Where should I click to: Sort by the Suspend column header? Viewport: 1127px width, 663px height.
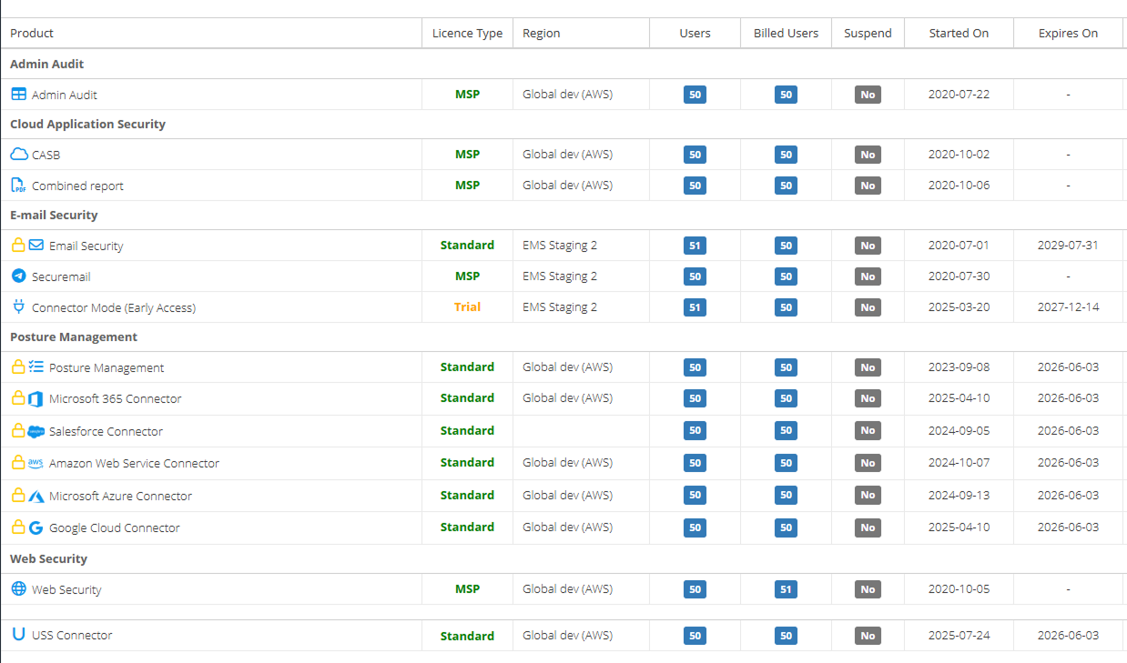click(868, 33)
